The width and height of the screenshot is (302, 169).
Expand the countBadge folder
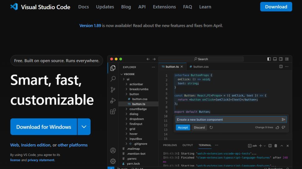pyautogui.click(x=126, y=109)
